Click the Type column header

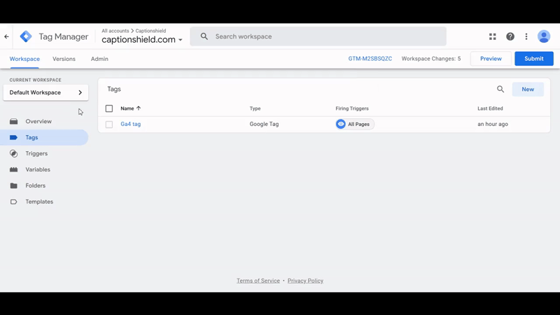(x=255, y=108)
